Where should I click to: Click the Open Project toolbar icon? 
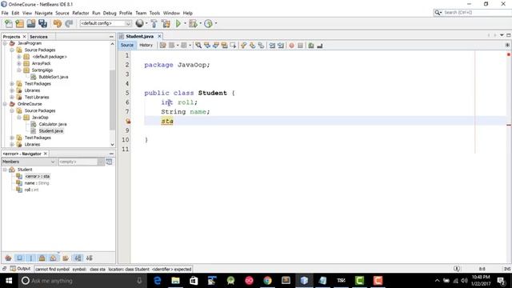[31, 23]
